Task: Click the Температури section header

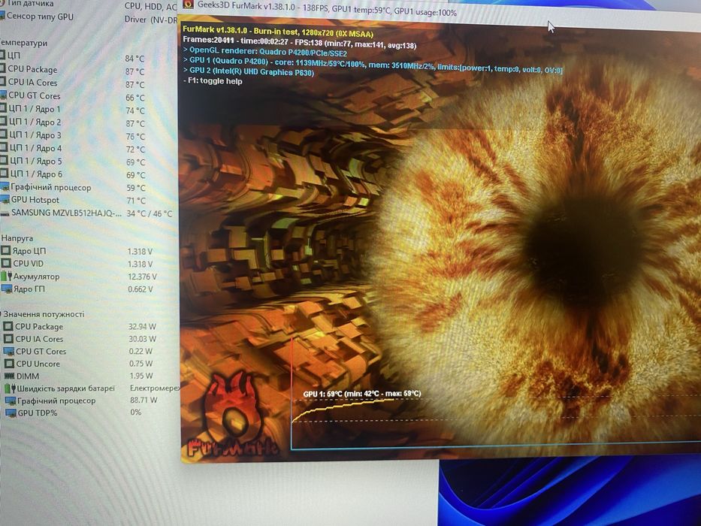Action: tap(23, 43)
